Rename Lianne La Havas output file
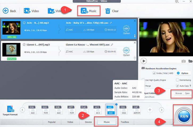Screen dimensions: 193x127 pos(112,45)
